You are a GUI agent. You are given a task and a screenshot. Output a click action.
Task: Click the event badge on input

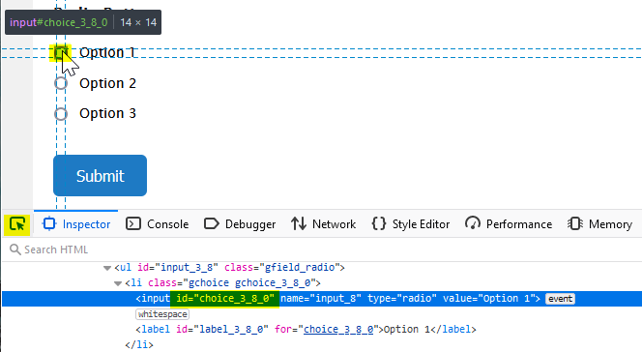560,299
